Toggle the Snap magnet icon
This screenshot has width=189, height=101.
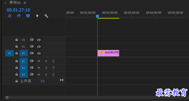click(19, 16)
